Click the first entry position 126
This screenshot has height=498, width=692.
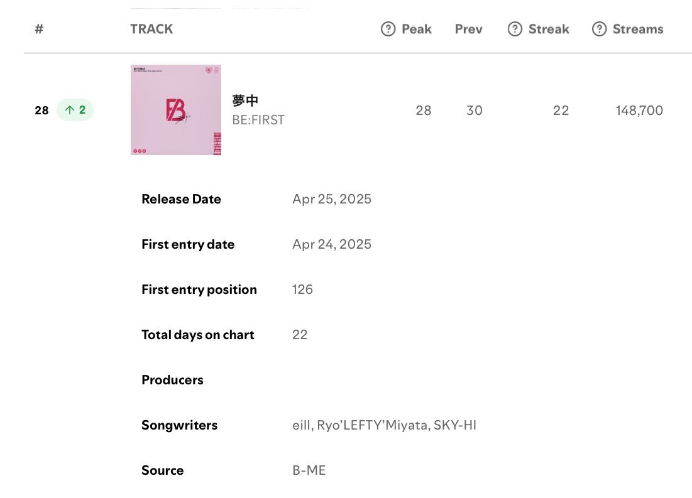(302, 290)
